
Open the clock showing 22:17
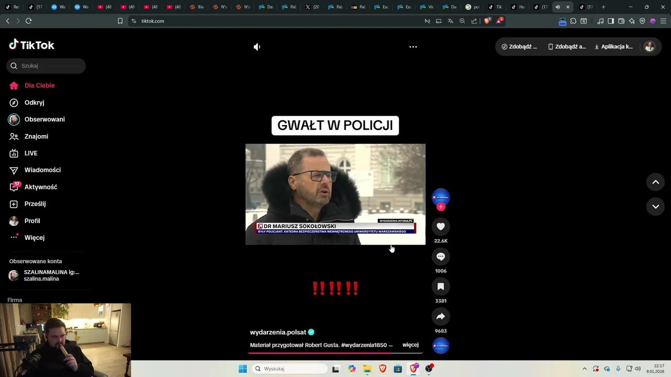(x=656, y=369)
